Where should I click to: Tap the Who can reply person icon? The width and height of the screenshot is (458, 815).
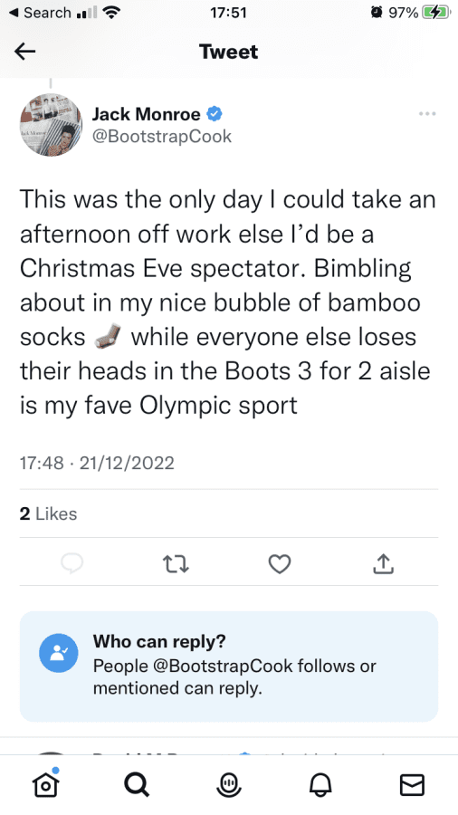pos(59,653)
